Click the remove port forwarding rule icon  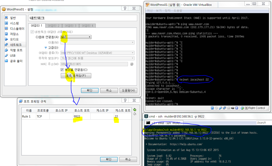point(135,114)
